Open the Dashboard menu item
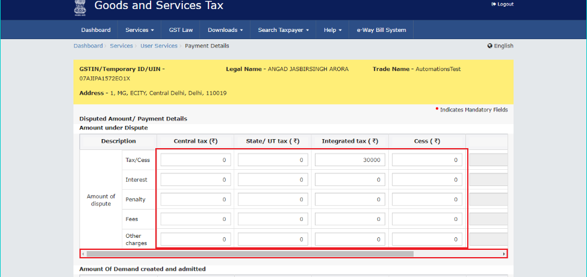This screenshot has height=277, width=587. tap(96, 30)
